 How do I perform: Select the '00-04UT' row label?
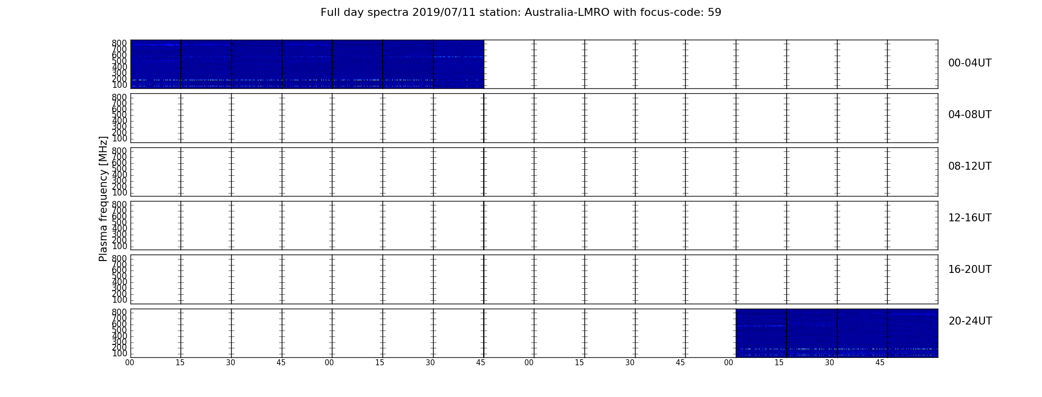click(970, 63)
